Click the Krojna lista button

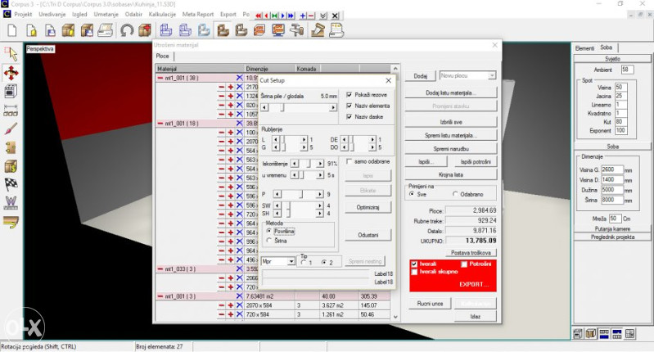coord(451,174)
